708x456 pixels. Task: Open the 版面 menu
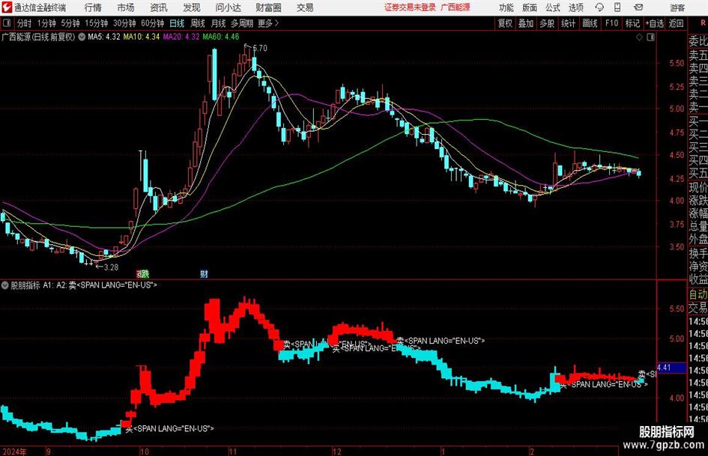click(x=529, y=7)
